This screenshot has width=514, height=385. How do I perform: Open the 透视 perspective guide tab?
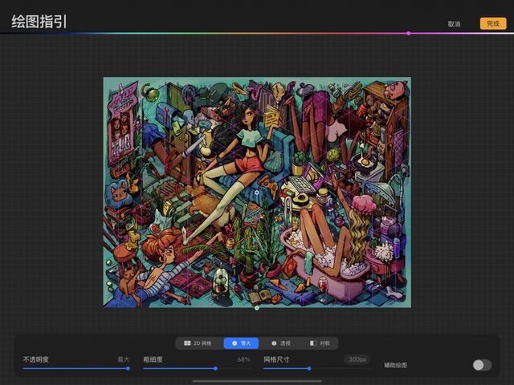281,343
